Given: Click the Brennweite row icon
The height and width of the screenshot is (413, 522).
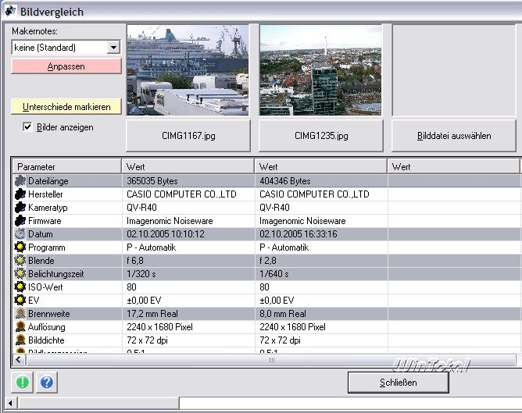Looking at the screenshot, I should tap(20, 314).
